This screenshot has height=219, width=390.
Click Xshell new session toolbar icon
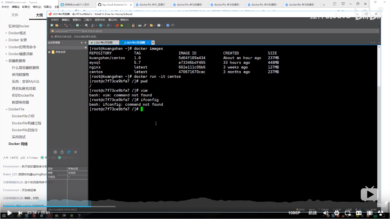point(52,25)
